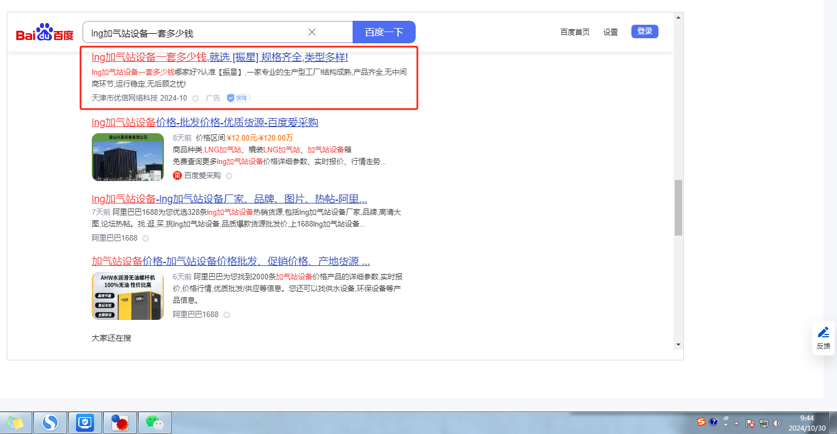Click the taskbar clock showing 9:44

click(807, 423)
